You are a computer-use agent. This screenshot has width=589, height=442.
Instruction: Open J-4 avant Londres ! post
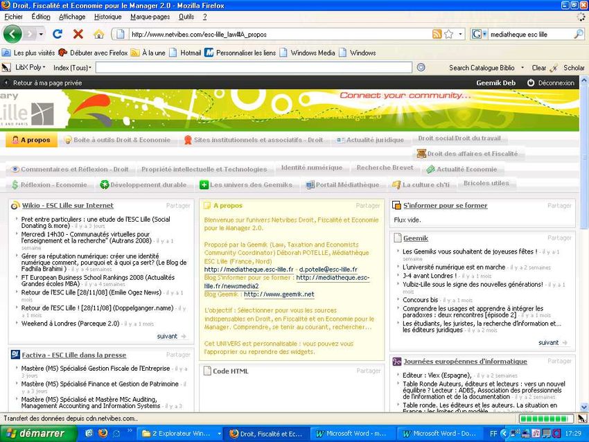point(430,276)
